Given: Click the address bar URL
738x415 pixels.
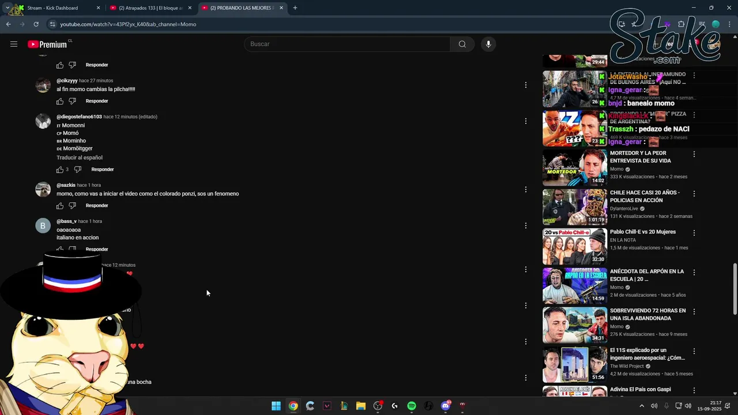Looking at the screenshot, I should pos(128,24).
